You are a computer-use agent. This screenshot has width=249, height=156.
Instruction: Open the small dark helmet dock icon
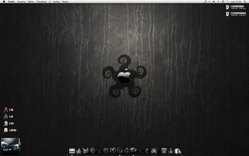pyautogui.click(x=99, y=151)
